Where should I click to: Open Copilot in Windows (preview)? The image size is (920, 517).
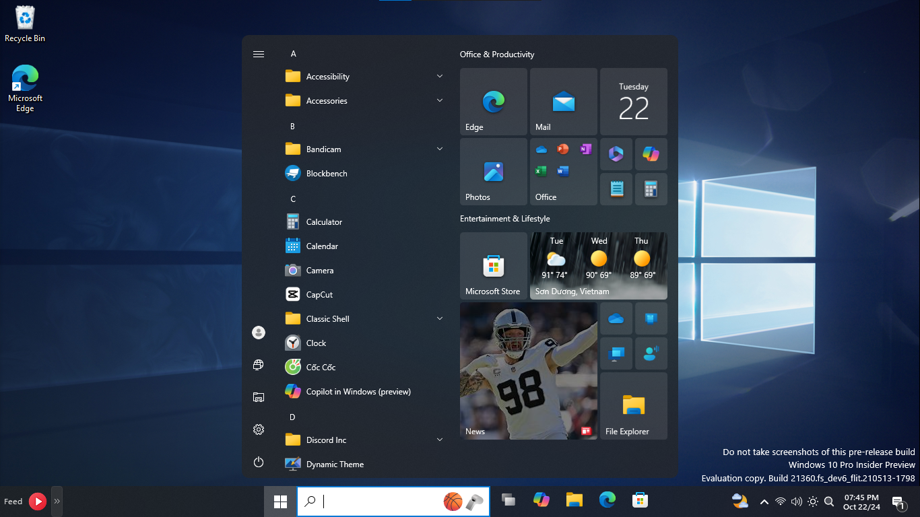coord(365,391)
